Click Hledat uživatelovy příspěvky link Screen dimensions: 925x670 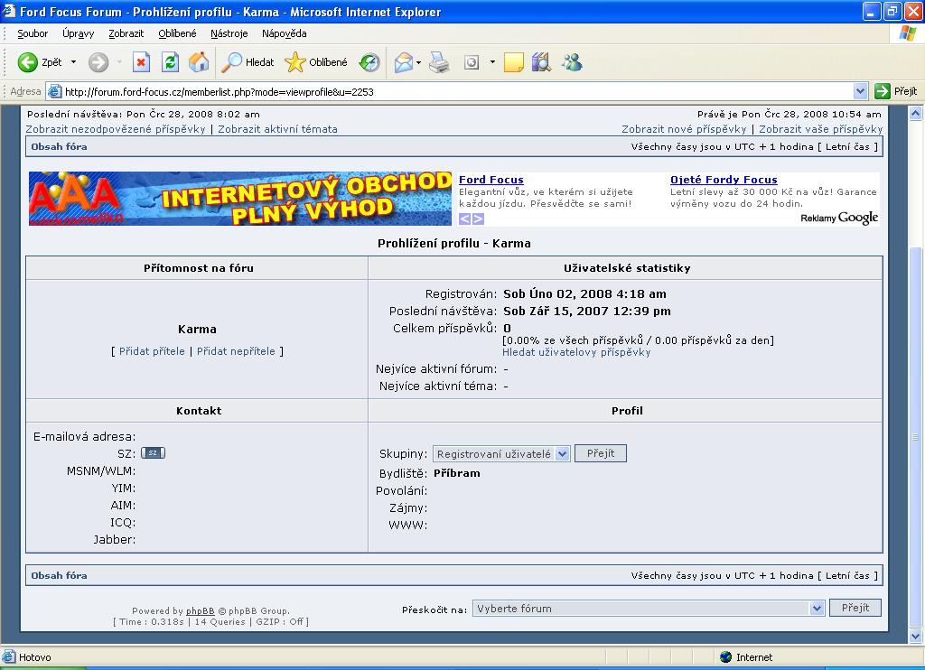click(576, 352)
